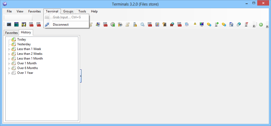Select the Less than 1 Month label
Screen dimensions: 271x126
click(30, 58)
